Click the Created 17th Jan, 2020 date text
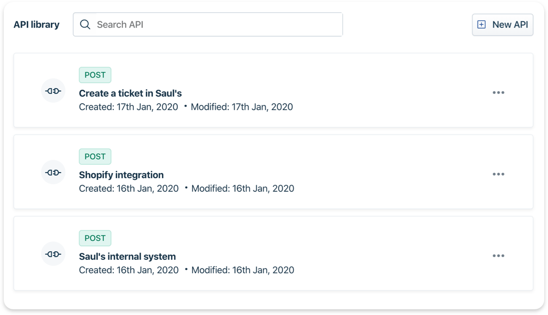This screenshot has width=548, height=315. click(129, 107)
